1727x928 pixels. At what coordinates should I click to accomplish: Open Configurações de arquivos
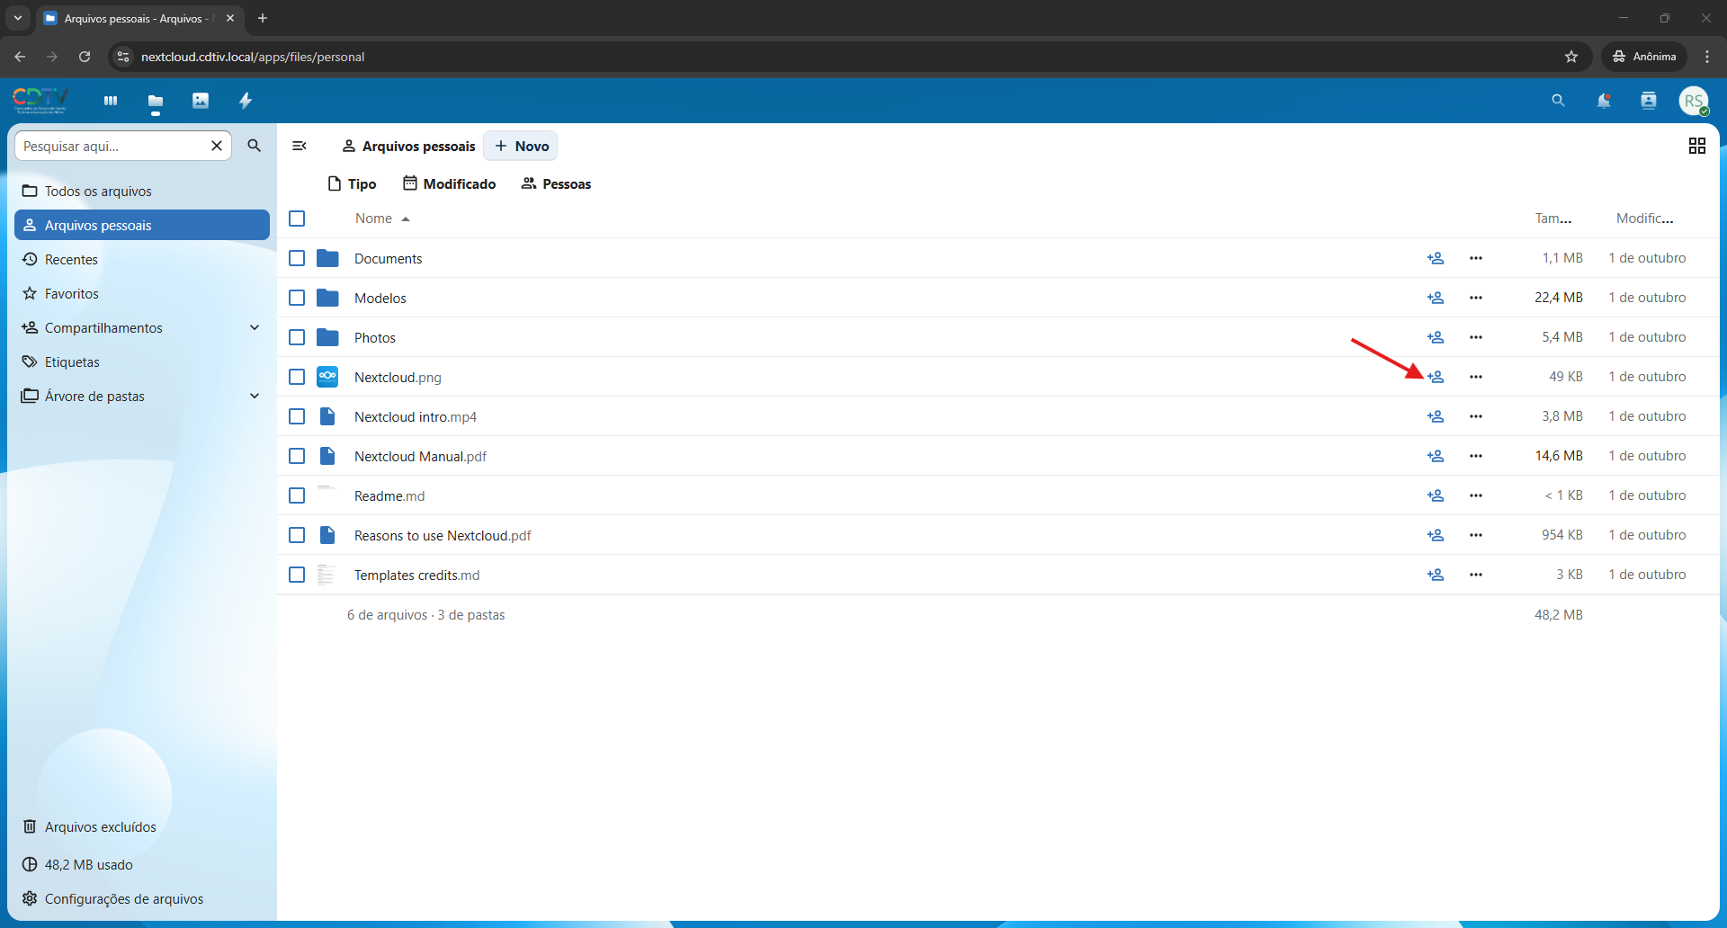123,898
